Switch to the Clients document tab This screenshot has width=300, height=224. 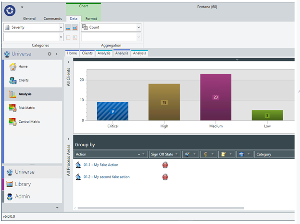click(x=87, y=53)
